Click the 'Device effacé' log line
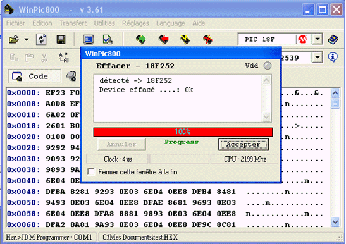This screenshot has width=346, height=244. (x=146, y=90)
